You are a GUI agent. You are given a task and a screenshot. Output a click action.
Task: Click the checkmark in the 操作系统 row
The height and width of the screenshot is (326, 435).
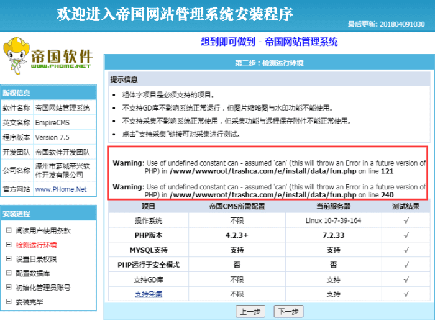(x=405, y=221)
